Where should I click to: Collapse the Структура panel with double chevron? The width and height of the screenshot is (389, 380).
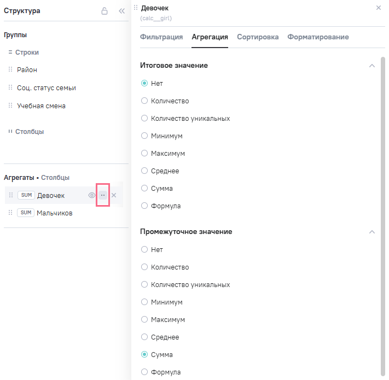(x=121, y=11)
